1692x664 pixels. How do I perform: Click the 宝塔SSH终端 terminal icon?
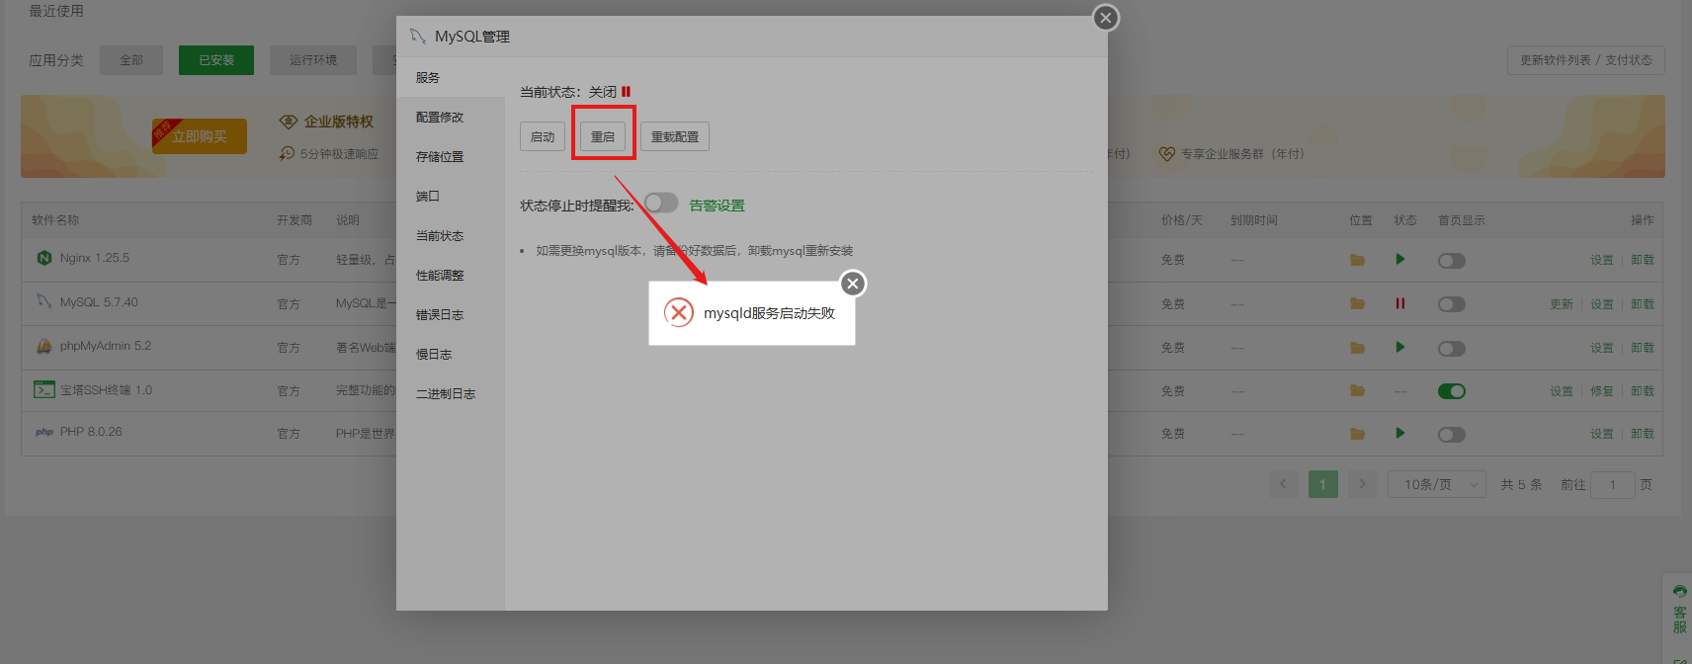click(x=43, y=389)
